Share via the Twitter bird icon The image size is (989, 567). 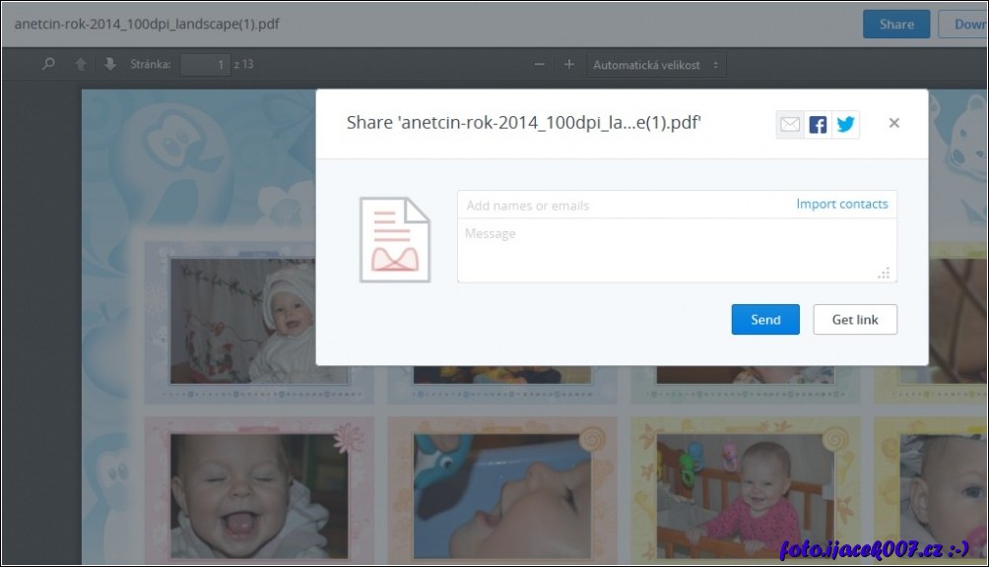[x=845, y=124]
